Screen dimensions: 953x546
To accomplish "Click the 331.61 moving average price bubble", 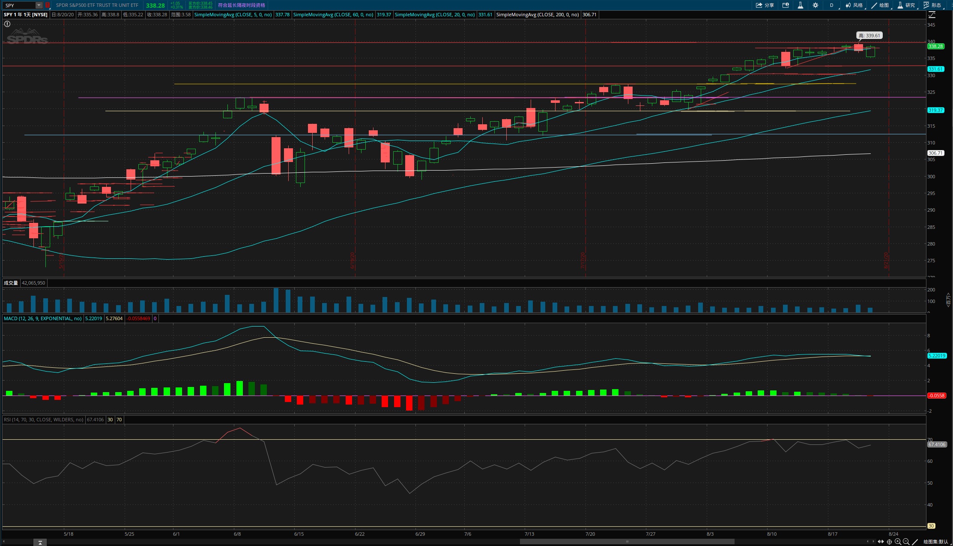I will tap(936, 69).
